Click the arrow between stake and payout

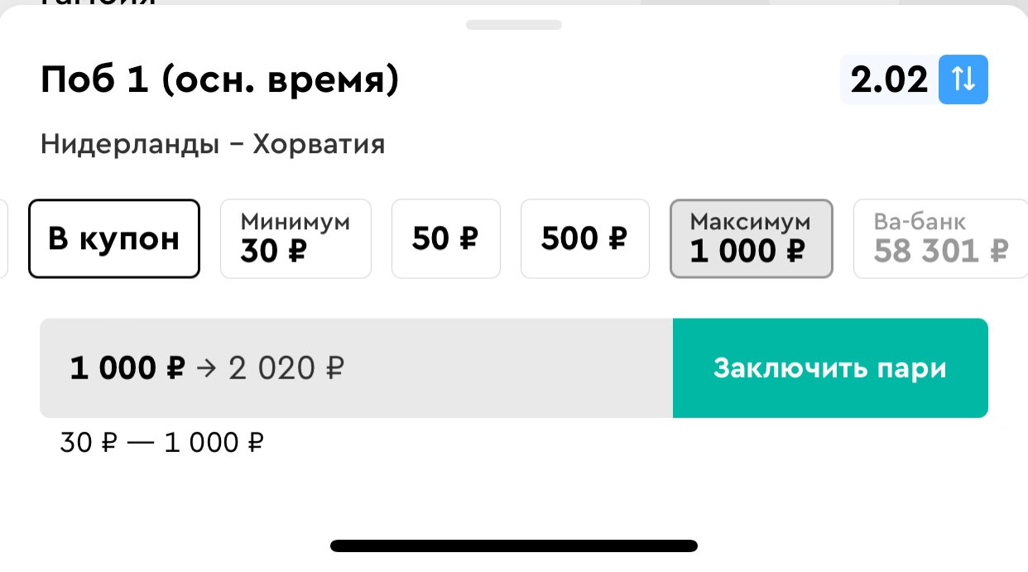(206, 368)
